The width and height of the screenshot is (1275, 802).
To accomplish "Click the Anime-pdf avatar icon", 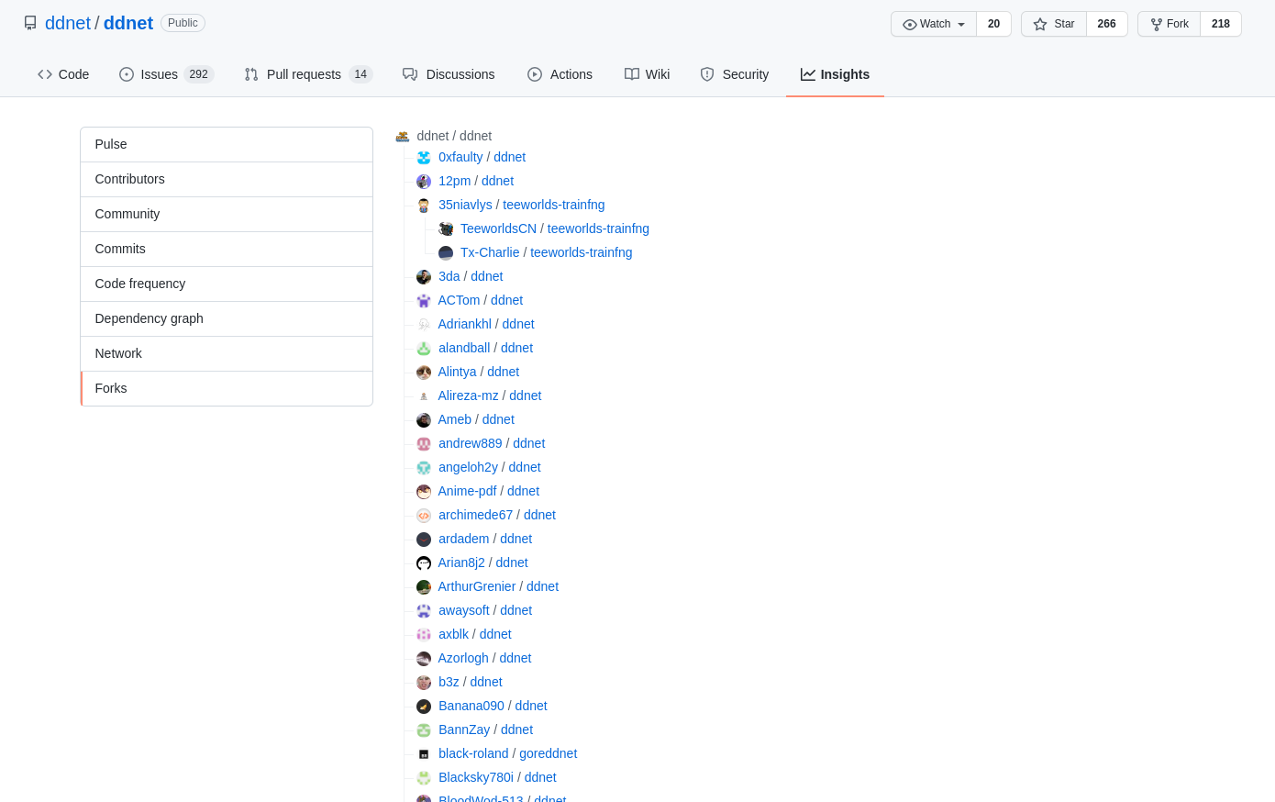I will coord(424,492).
